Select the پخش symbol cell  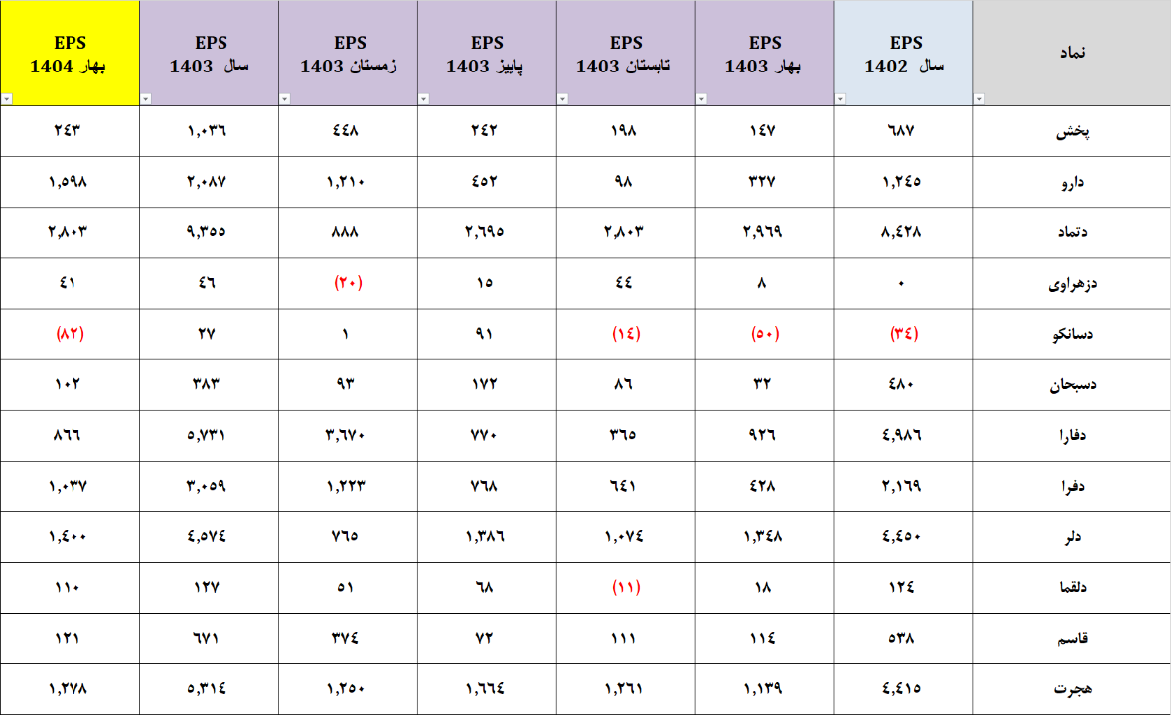pos(1071,130)
